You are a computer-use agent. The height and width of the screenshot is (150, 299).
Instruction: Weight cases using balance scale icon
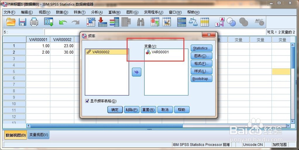pyautogui.click(x=193, y=22)
